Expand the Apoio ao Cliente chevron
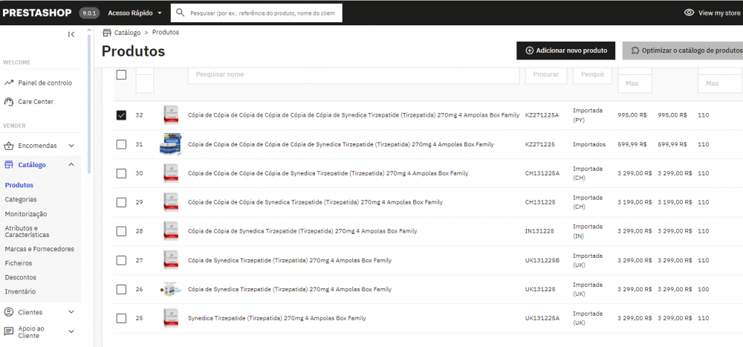This screenshot has height=347, width=743. [71, 331]
